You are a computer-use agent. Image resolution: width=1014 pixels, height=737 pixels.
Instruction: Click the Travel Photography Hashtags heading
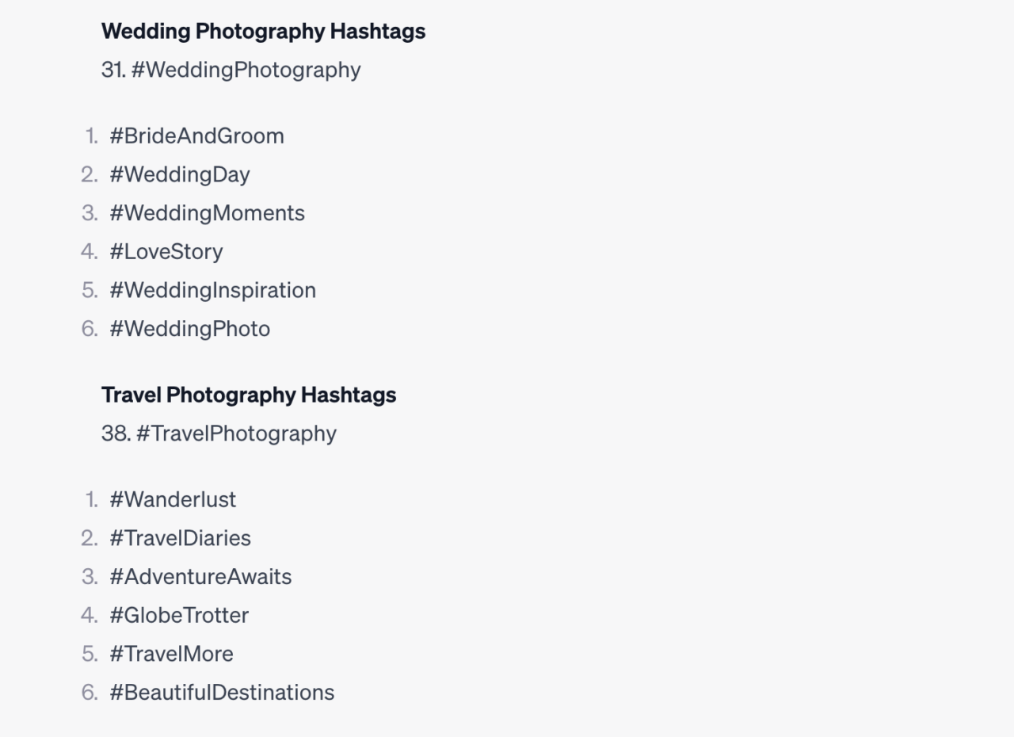tap(249, 395)
